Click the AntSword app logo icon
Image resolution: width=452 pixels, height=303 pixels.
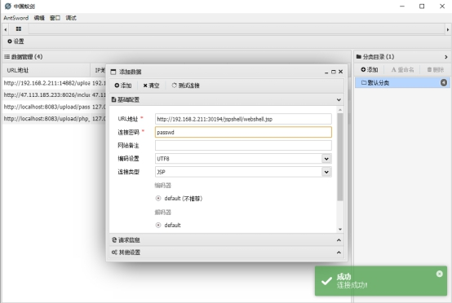pos(8,6)
